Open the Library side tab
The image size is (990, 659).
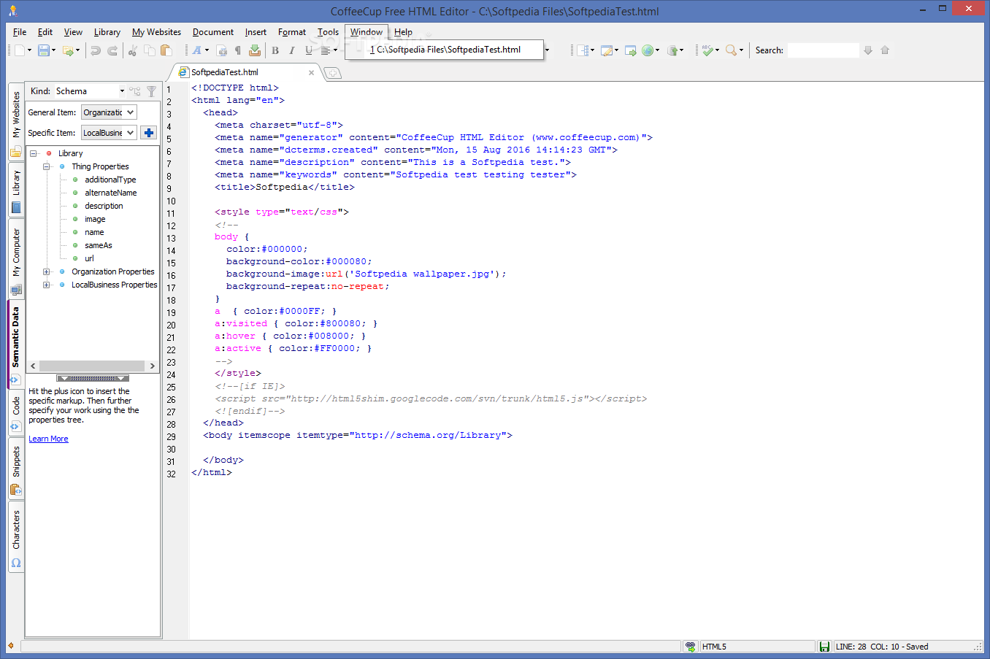coord(16,191)
